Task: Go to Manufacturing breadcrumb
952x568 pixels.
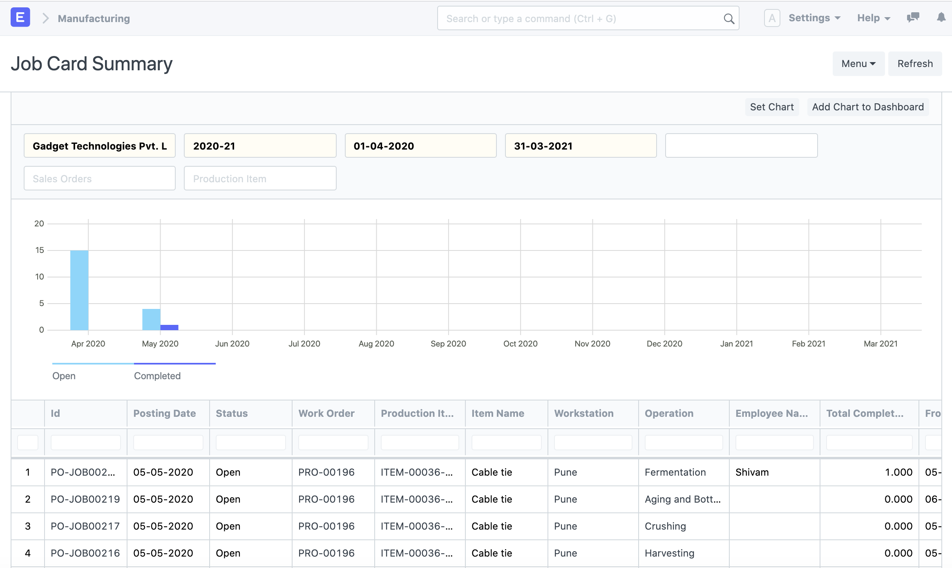Action: tap(94, 18)
